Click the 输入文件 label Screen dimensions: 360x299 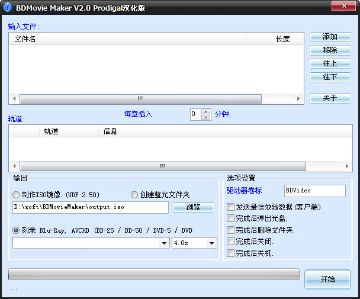point(24,27)
